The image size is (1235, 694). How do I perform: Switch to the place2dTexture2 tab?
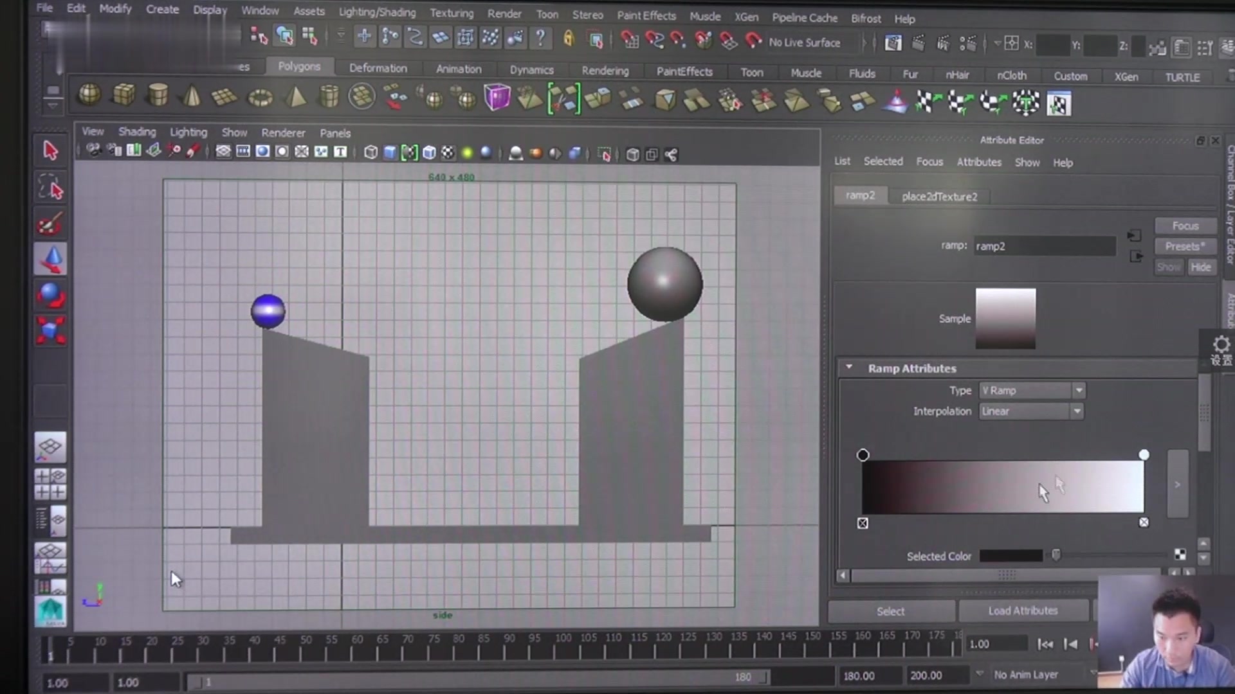(x=939, y=197)
